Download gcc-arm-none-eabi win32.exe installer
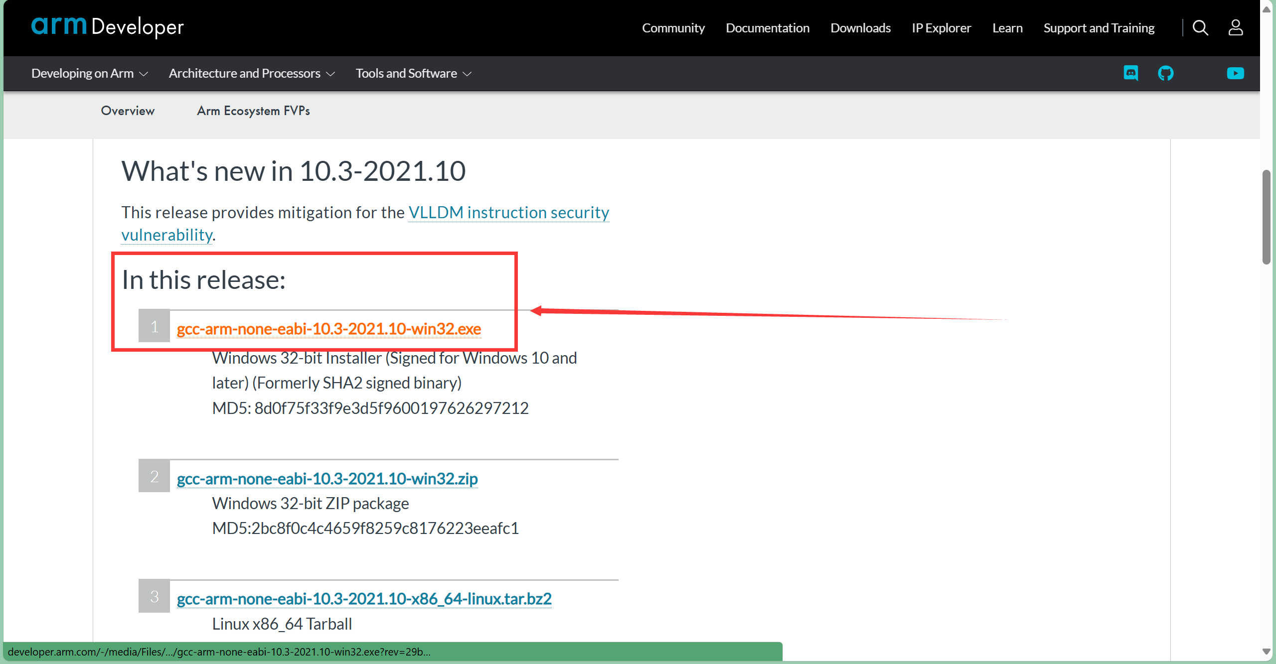1276x664 pixels. 328,329
